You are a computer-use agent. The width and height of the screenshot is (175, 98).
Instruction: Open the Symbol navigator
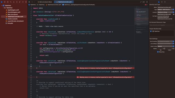point(8,2)
